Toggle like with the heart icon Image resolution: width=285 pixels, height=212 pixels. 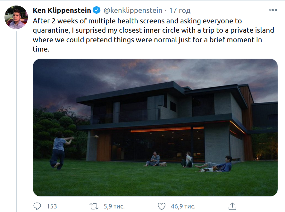pos(162,206)
